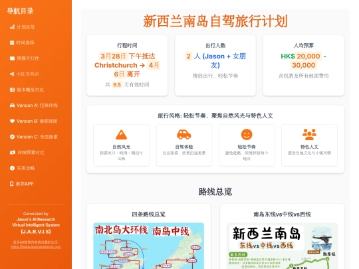The image size is (359, 269).
Task: Click the table icon beside 版本概览对比
Action: click(13, 90)
